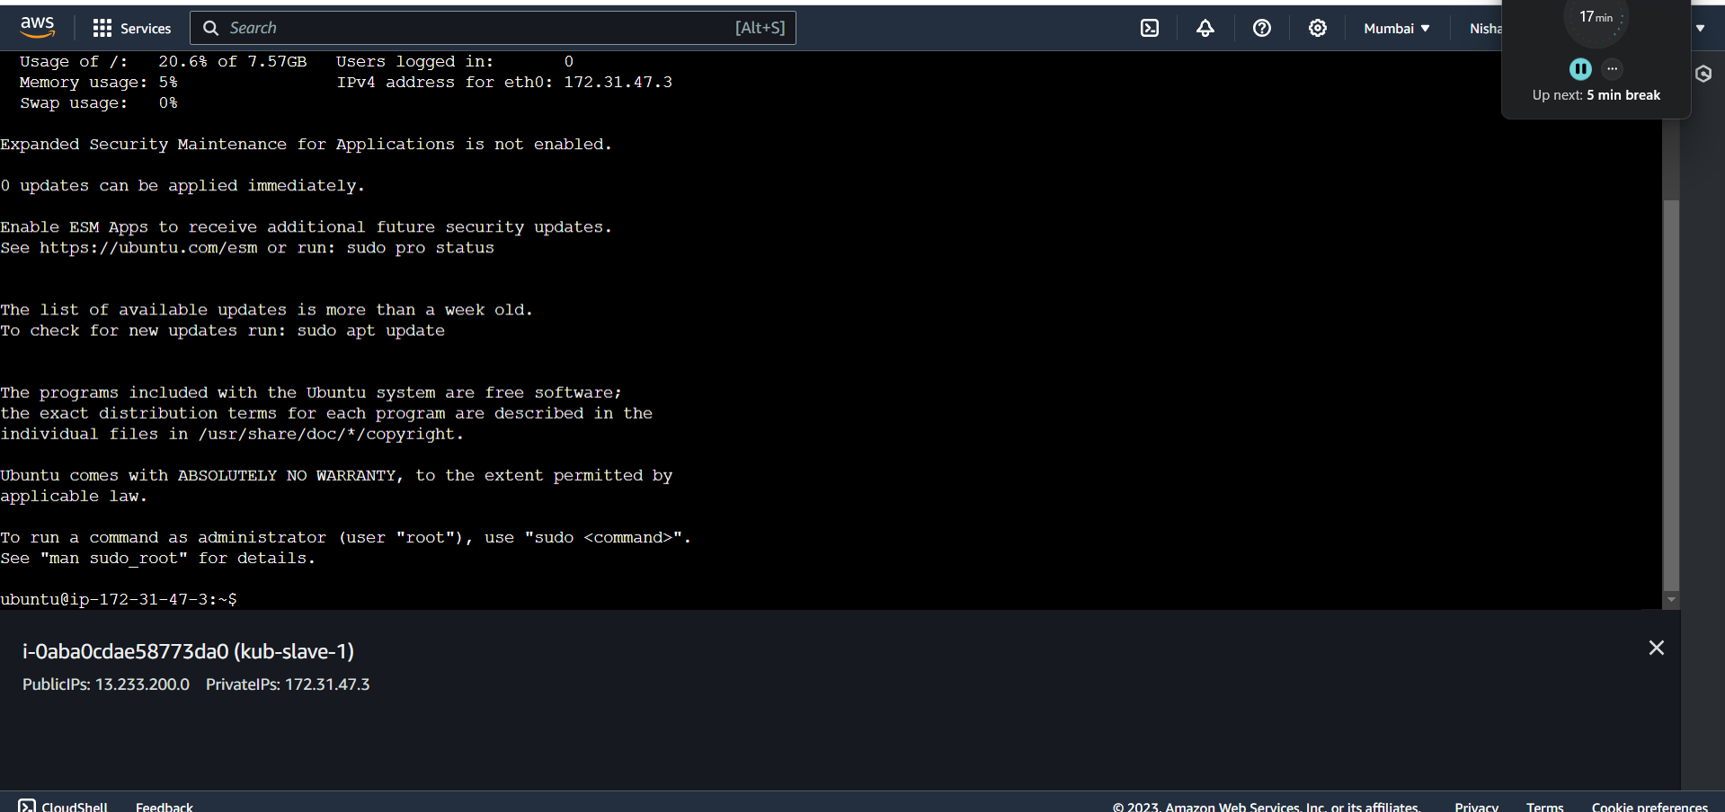
Task: Open the Services grid menu
Action: [x=131, y=28]
